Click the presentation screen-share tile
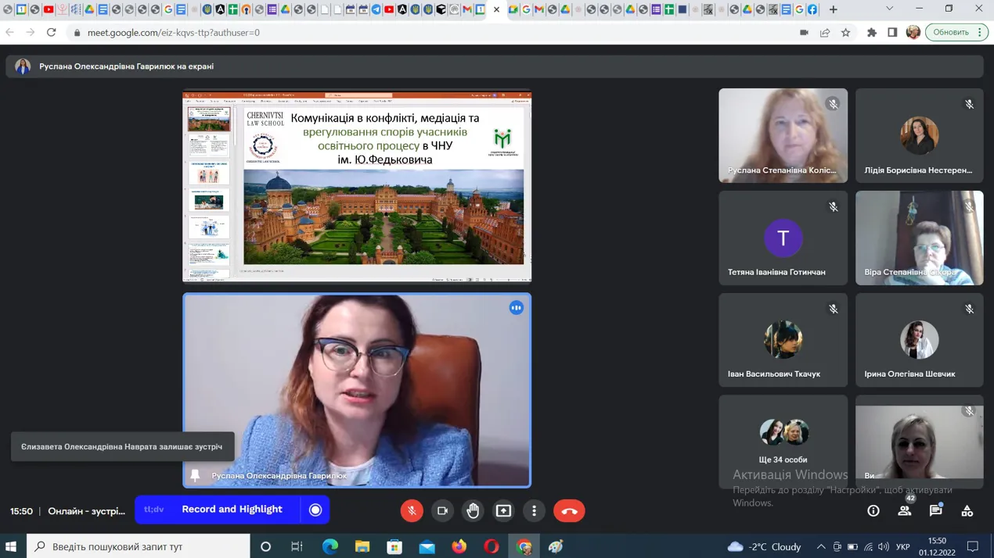Screen dimensions: 994x558 [x=357, y=187]
